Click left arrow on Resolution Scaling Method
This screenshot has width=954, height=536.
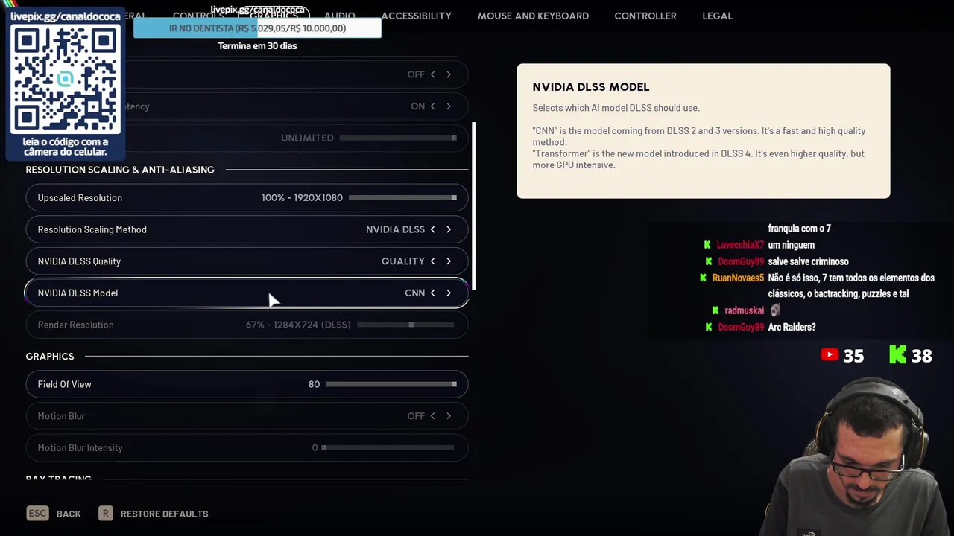432,229
